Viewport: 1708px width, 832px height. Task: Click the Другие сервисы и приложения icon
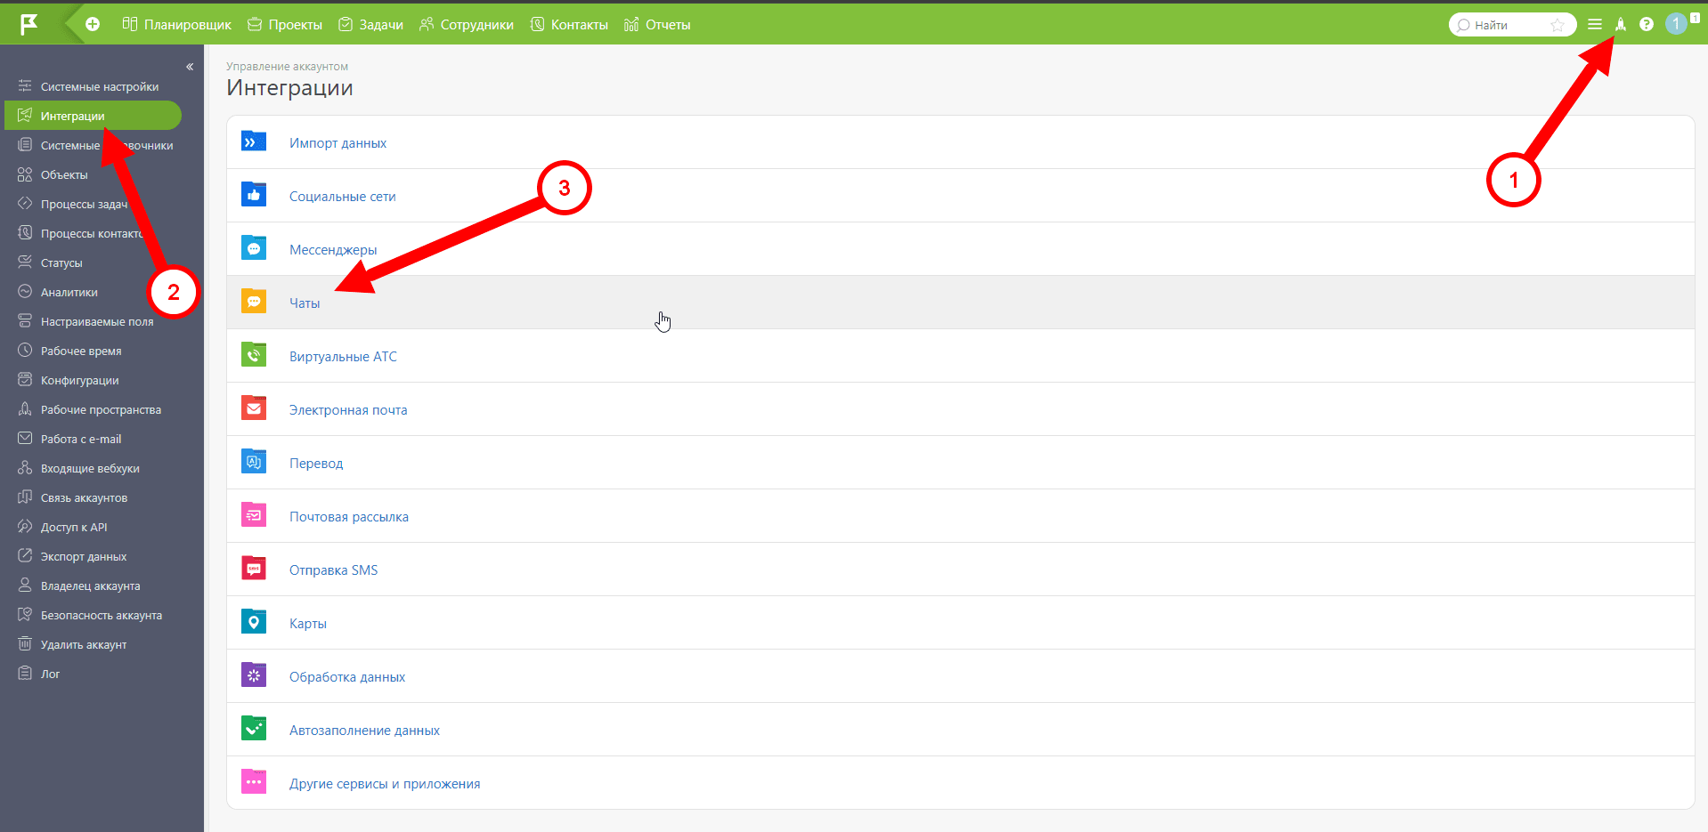click(254, 782)
